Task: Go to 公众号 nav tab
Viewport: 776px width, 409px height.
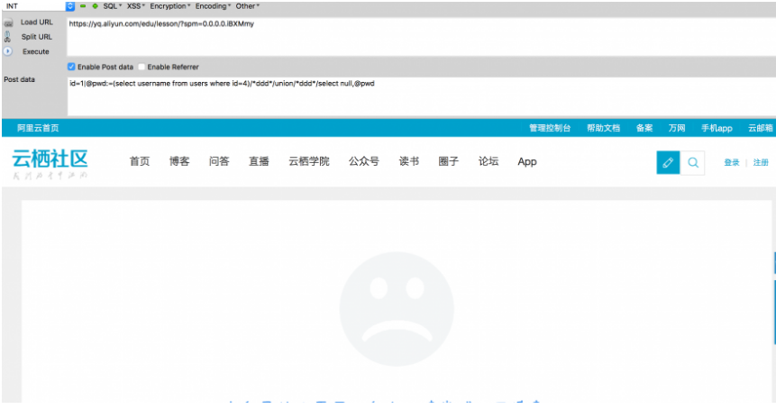Action: coord(364,161)
